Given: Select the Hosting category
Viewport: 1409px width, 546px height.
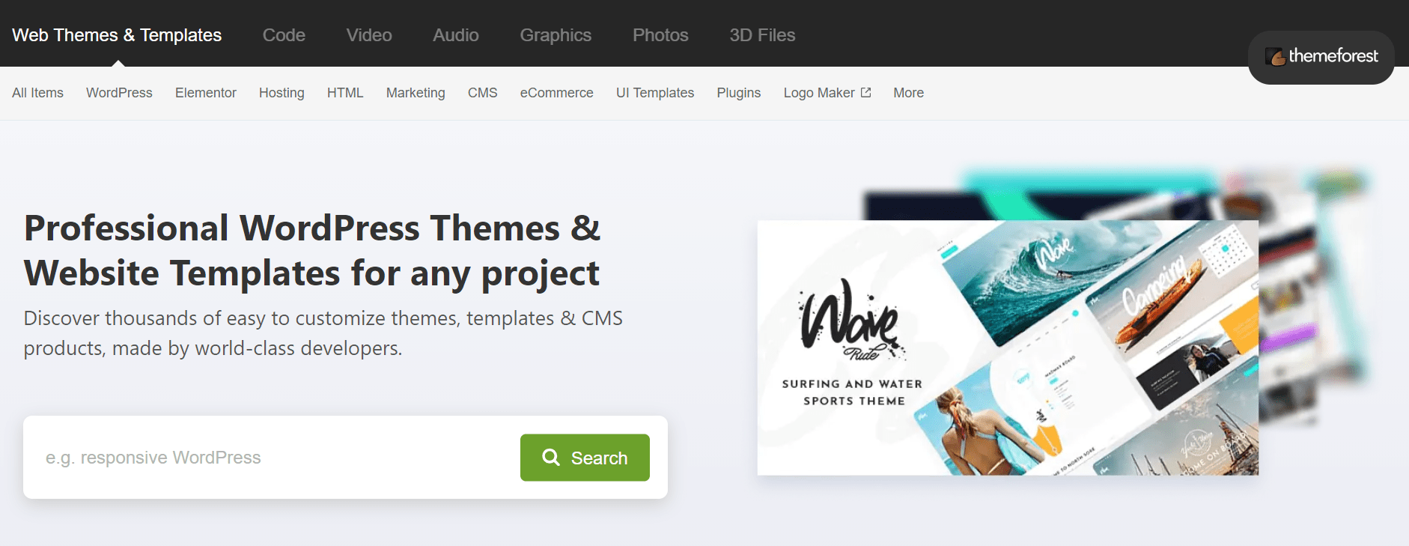Looking at the screenshot, I should (x=282, y=93).
